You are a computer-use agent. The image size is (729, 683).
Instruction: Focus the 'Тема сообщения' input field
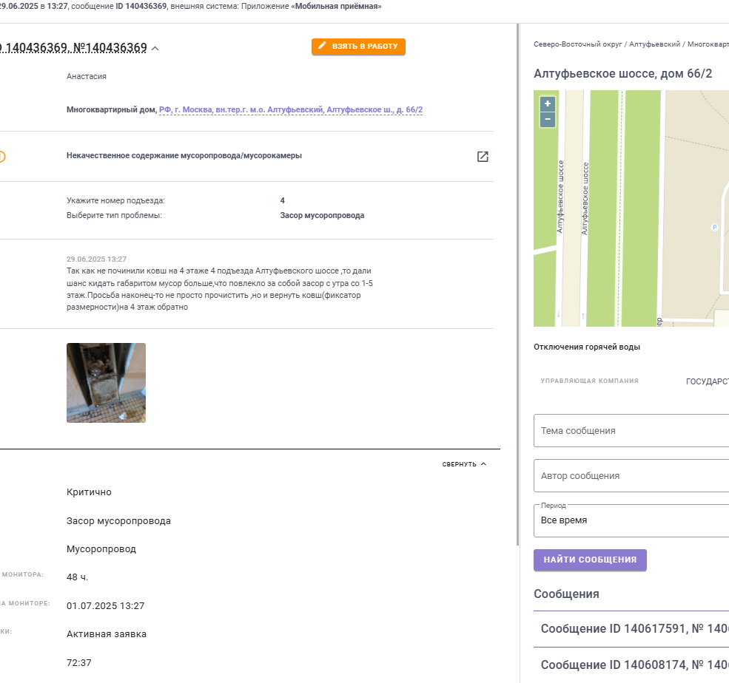[631, 430]
